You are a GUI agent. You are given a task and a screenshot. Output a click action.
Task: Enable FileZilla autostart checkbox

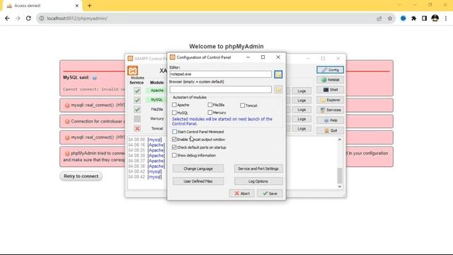coord(210,105)
